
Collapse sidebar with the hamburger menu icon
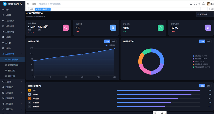tap(28, 4)
